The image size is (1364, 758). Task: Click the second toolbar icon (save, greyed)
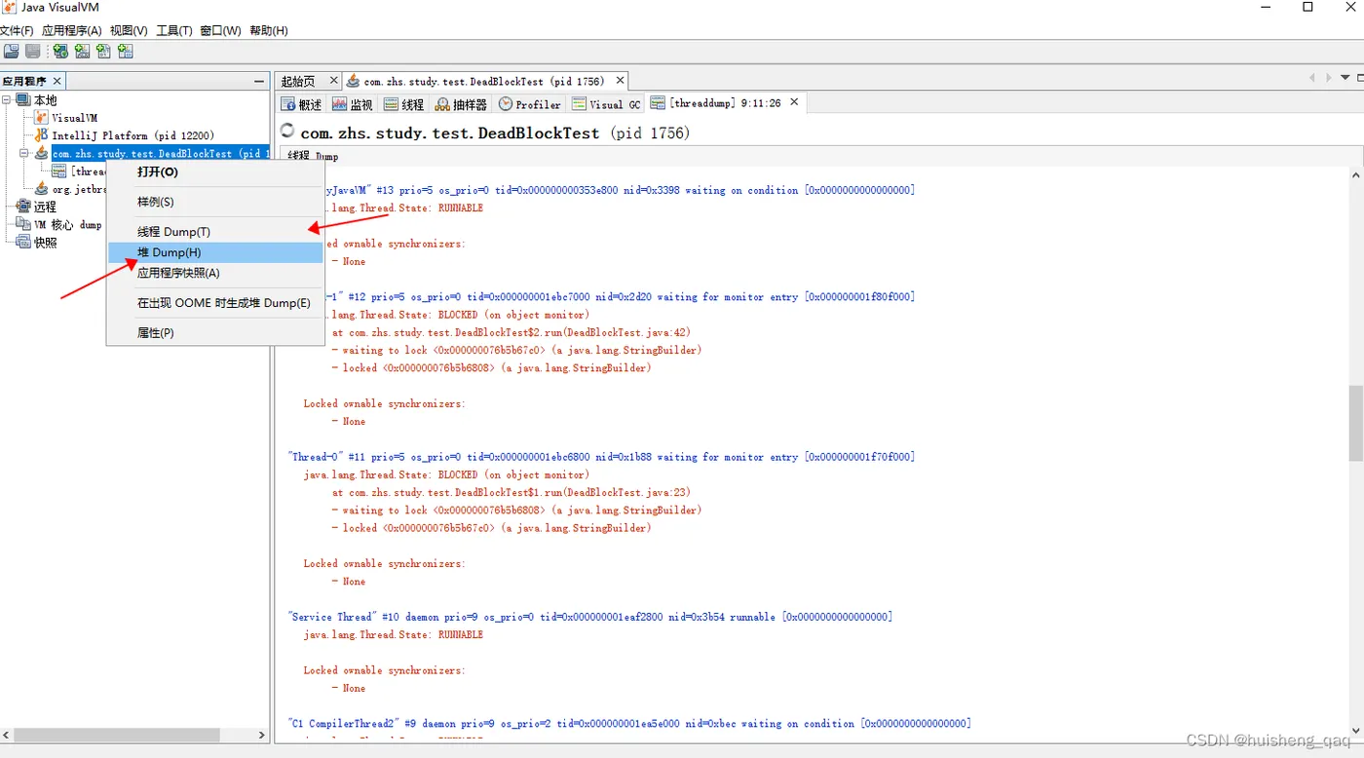(33, 52)
